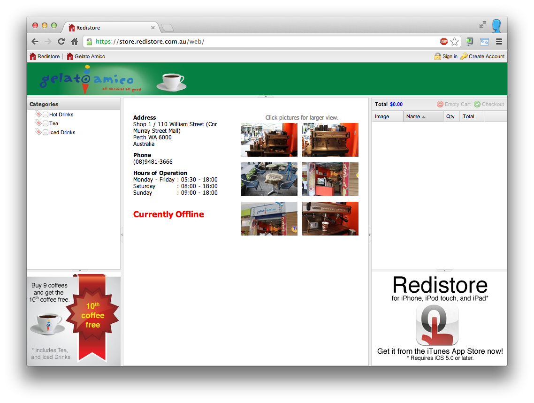Click "Get it from the iTunes App Store now!"
Viewport: 534px width, 403px height.
click(440, 351)
